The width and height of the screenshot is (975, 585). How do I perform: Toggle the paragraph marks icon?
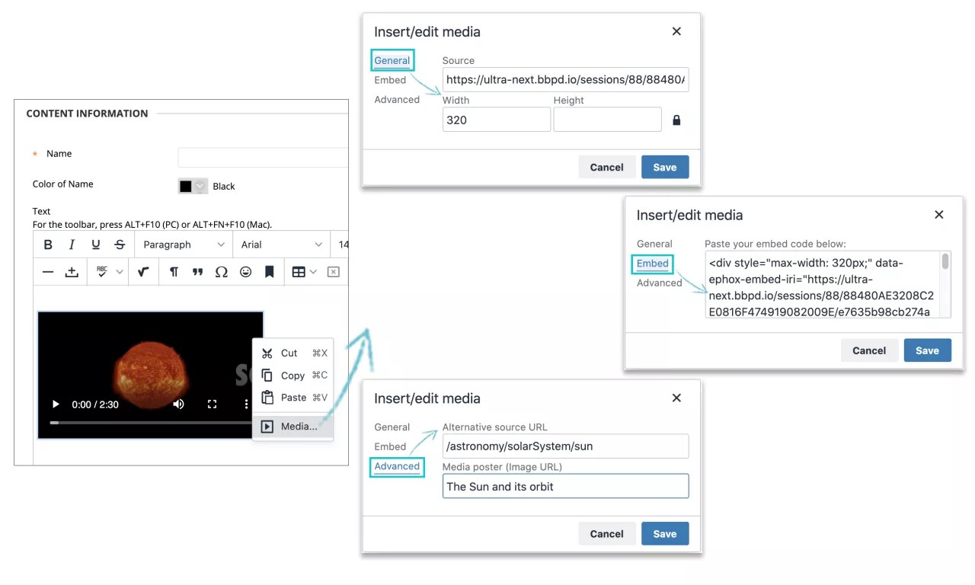click(x=173, y=272)
